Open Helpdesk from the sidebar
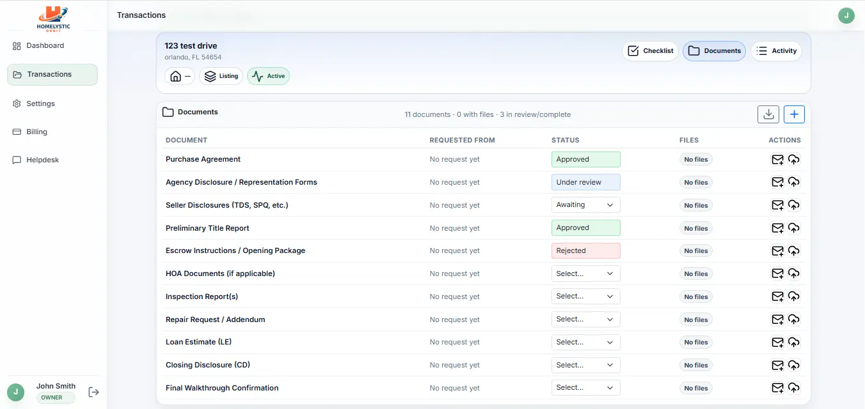The width and height of the screenshot is (865, 409). pyautogui.click(x=43, y=159)
